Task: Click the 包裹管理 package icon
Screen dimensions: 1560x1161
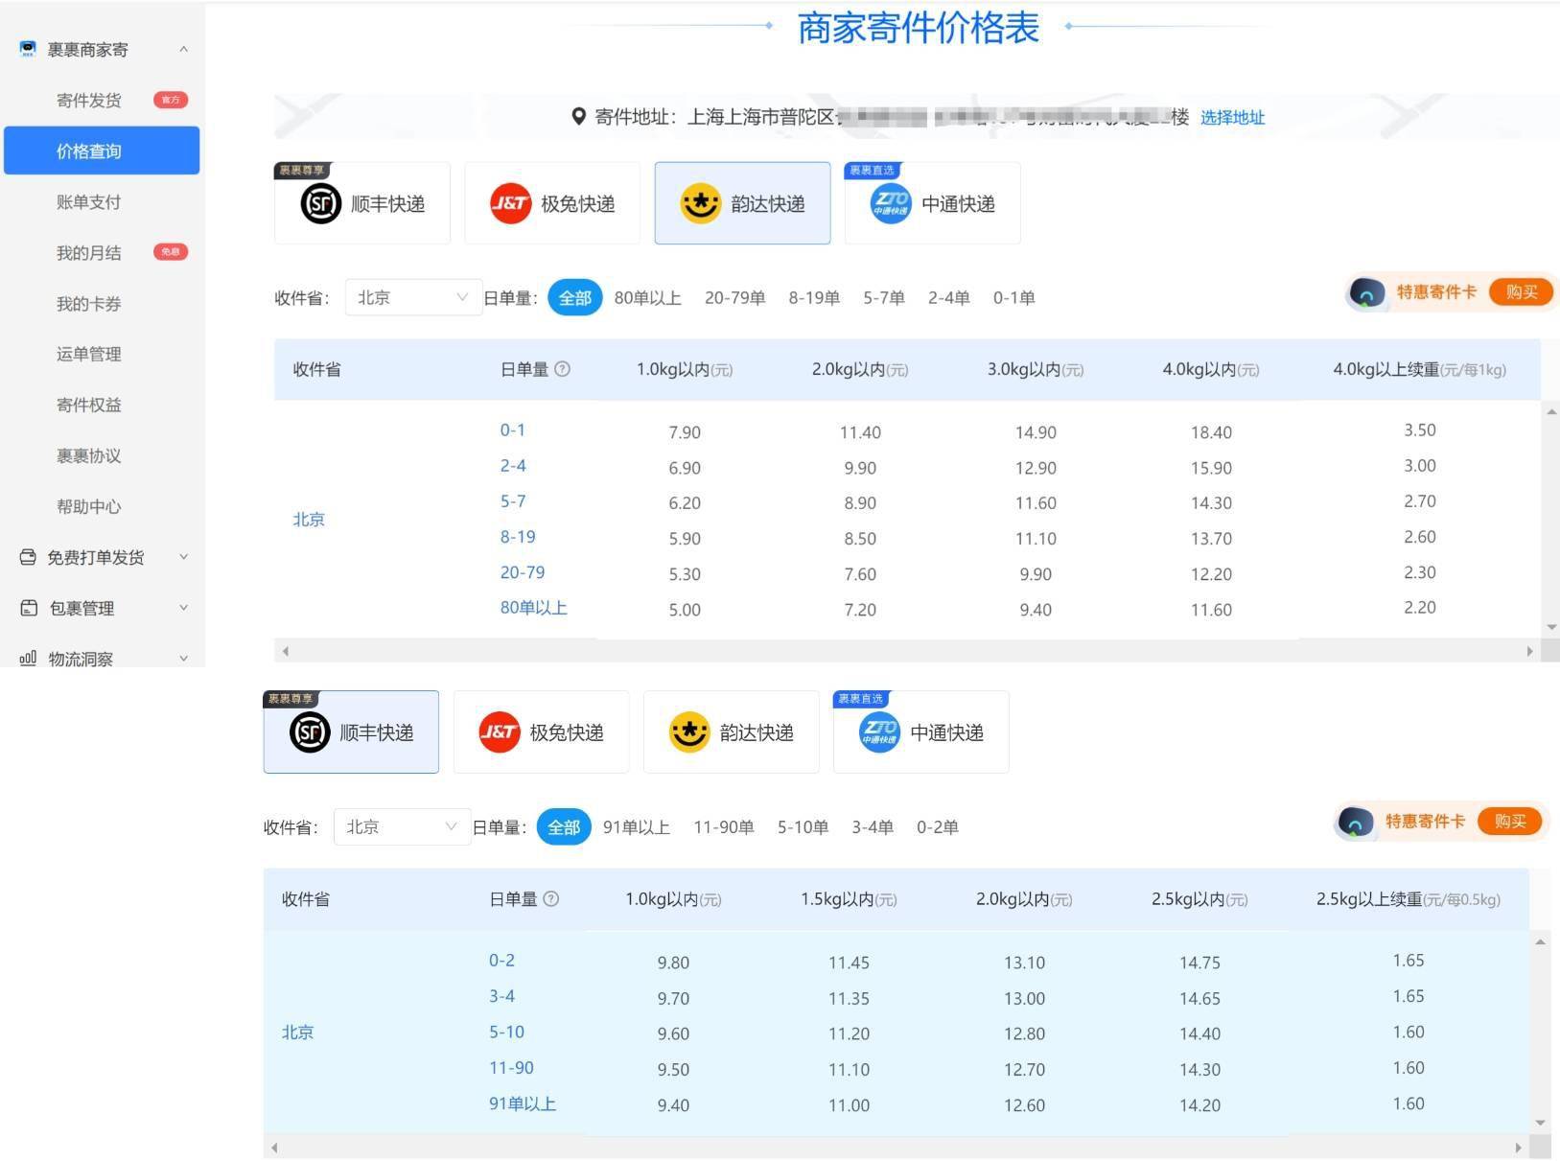Action: pyautogui.click(x=29, y=608)
